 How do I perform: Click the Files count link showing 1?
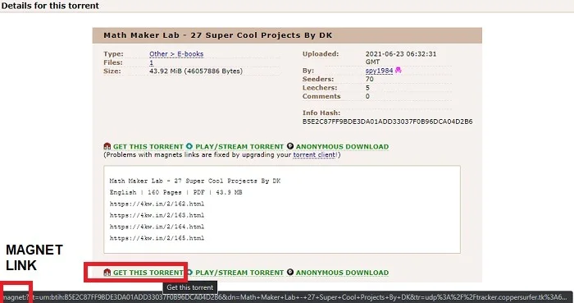(x=151, y=62)
